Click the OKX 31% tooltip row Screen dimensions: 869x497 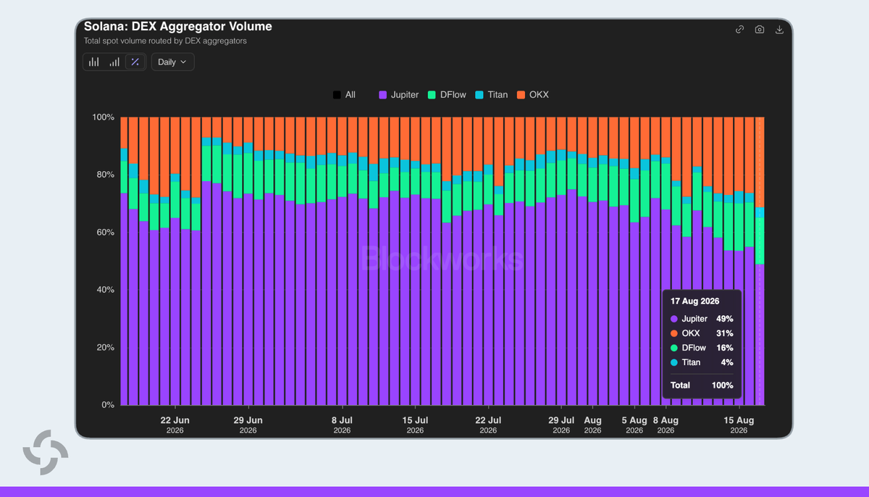point(702,333)
